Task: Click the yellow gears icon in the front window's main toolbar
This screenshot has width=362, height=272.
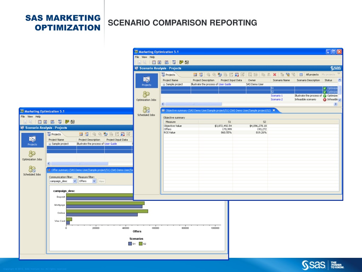Action: [x=181, y=62]
